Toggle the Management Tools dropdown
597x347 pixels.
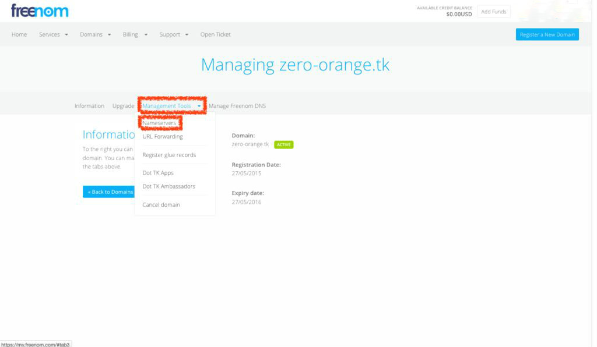click(172, 105)
